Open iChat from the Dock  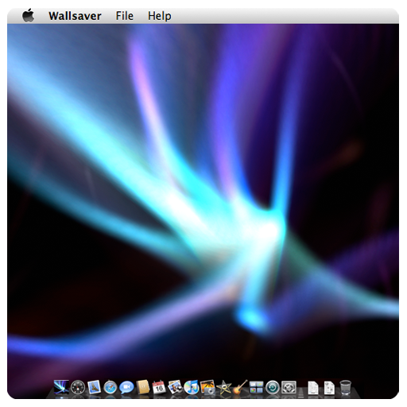coord(126,388)
